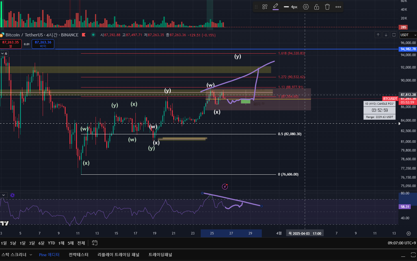Screen dimensions: 417x261
Task: Open drawing templates grid icon
Action: pos(265,7)
